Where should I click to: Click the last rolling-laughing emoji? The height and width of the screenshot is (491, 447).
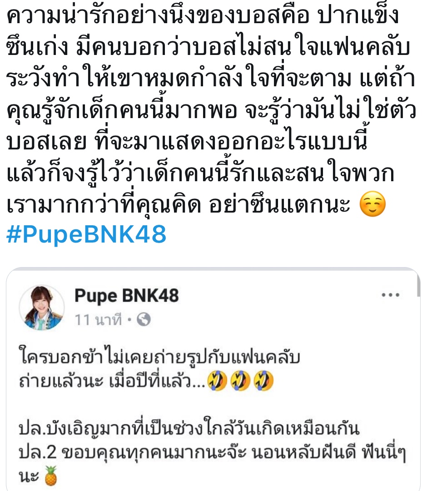(263, 381)
